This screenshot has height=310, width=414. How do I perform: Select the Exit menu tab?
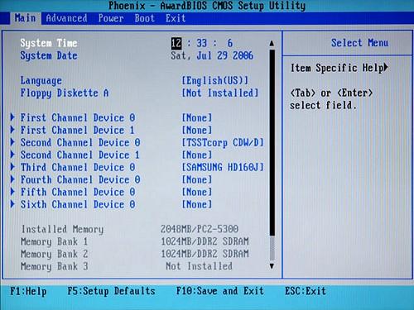pos(176,18)
